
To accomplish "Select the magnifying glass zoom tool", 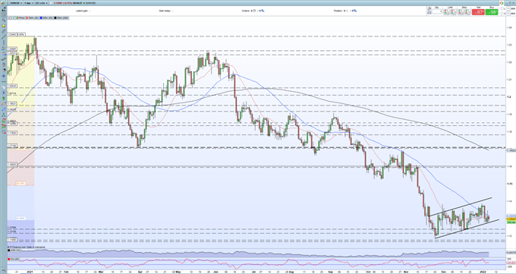I will tap(3, 20).
